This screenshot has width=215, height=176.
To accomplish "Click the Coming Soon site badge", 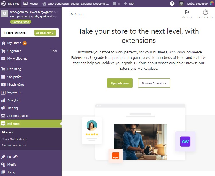I will point(21,22).
